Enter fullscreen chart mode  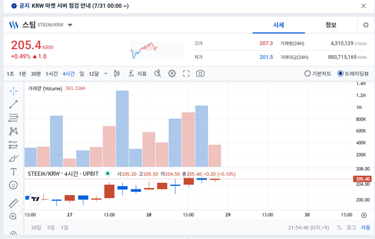(x=186, y=74)
